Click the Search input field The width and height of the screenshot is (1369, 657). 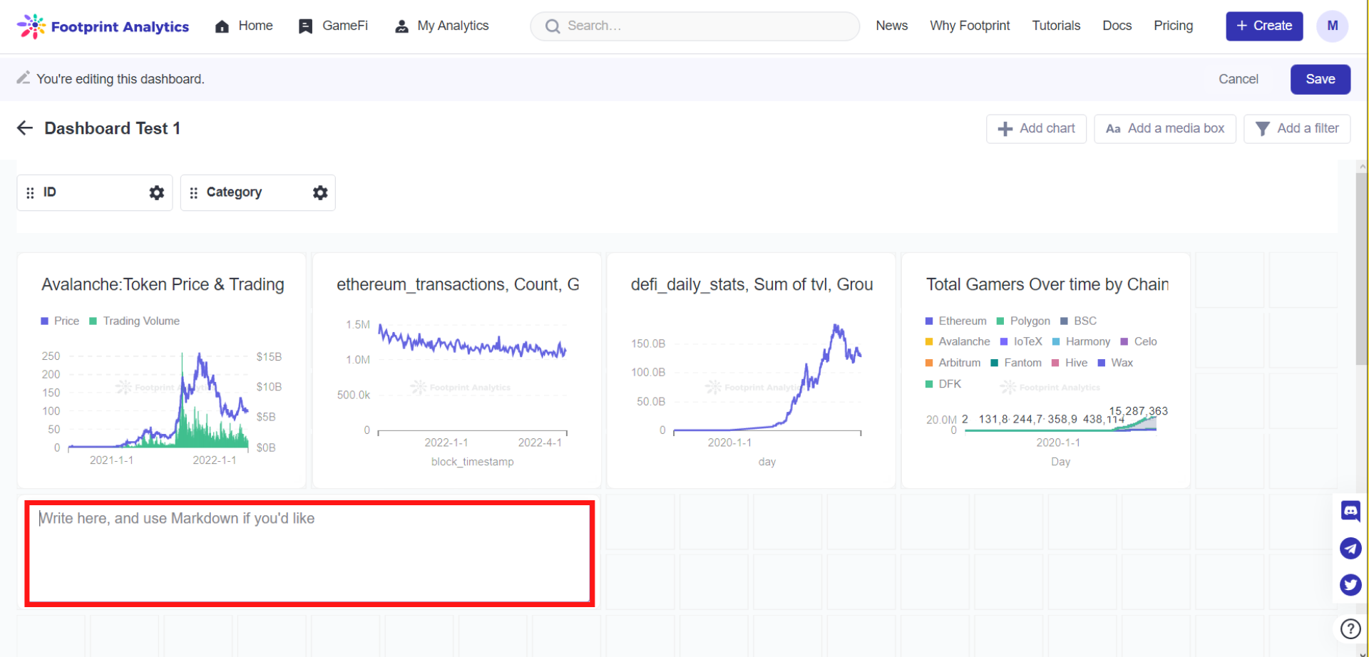coord(694,26)
